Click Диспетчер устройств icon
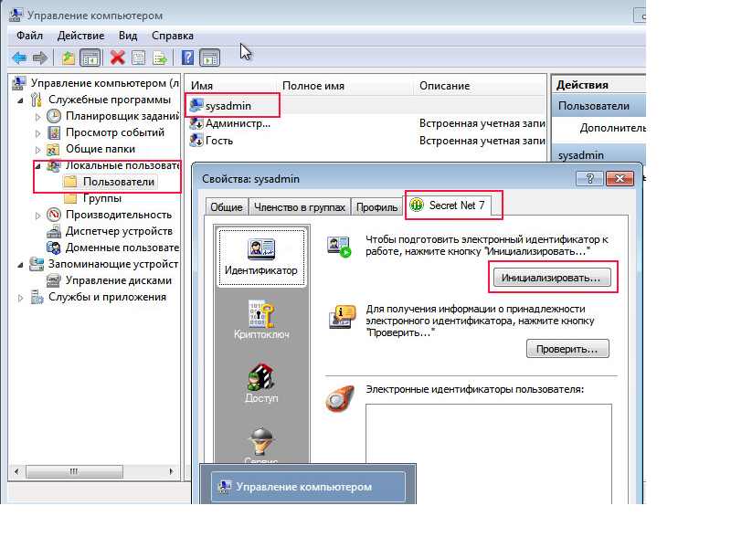 click(54, 231)
